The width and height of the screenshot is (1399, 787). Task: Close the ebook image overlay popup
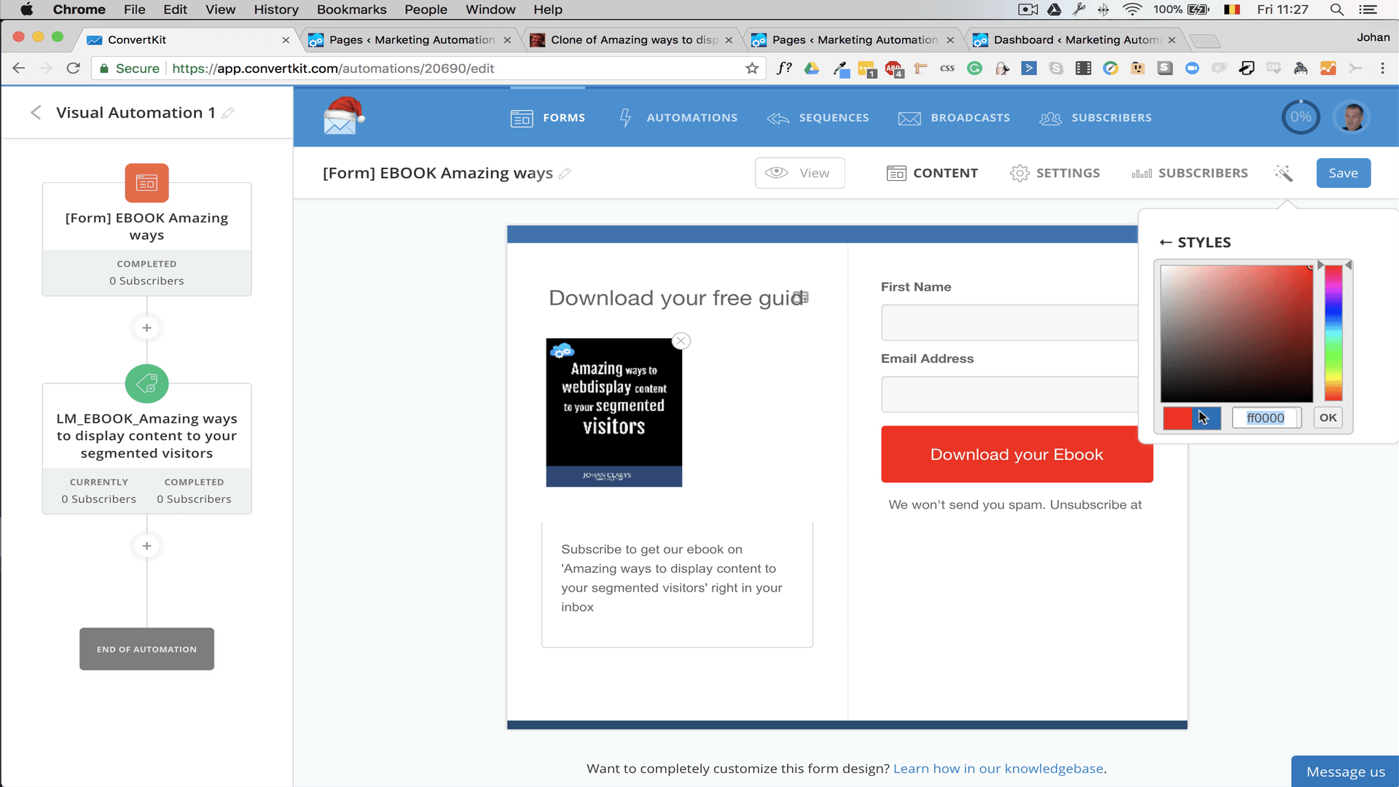pos(681,341)
